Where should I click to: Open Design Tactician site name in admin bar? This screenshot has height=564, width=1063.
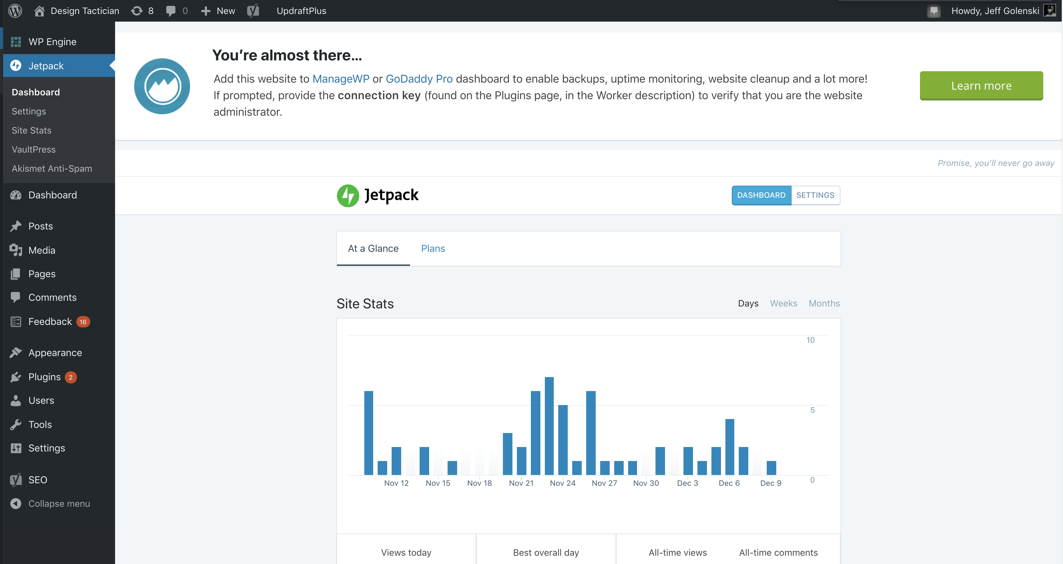pyautogui.click(x=85, y=11)
